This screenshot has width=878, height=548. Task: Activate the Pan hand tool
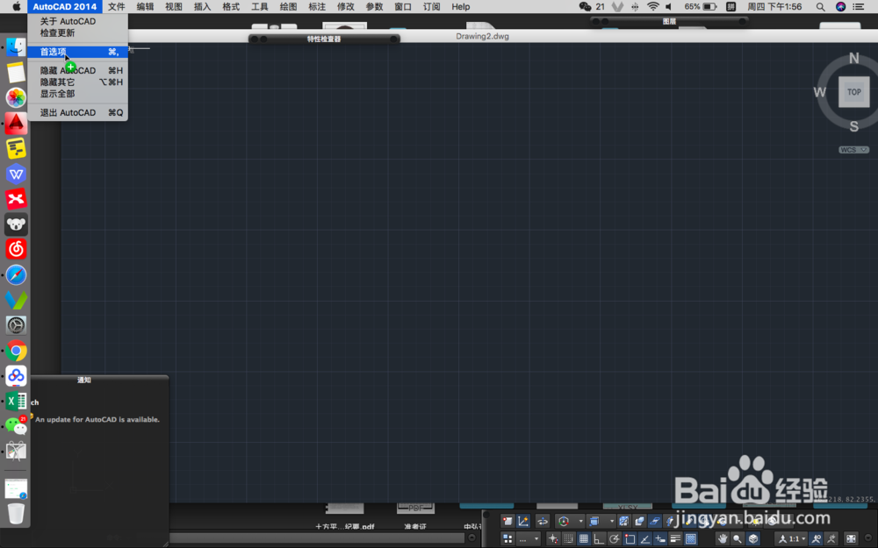point(723,539)
